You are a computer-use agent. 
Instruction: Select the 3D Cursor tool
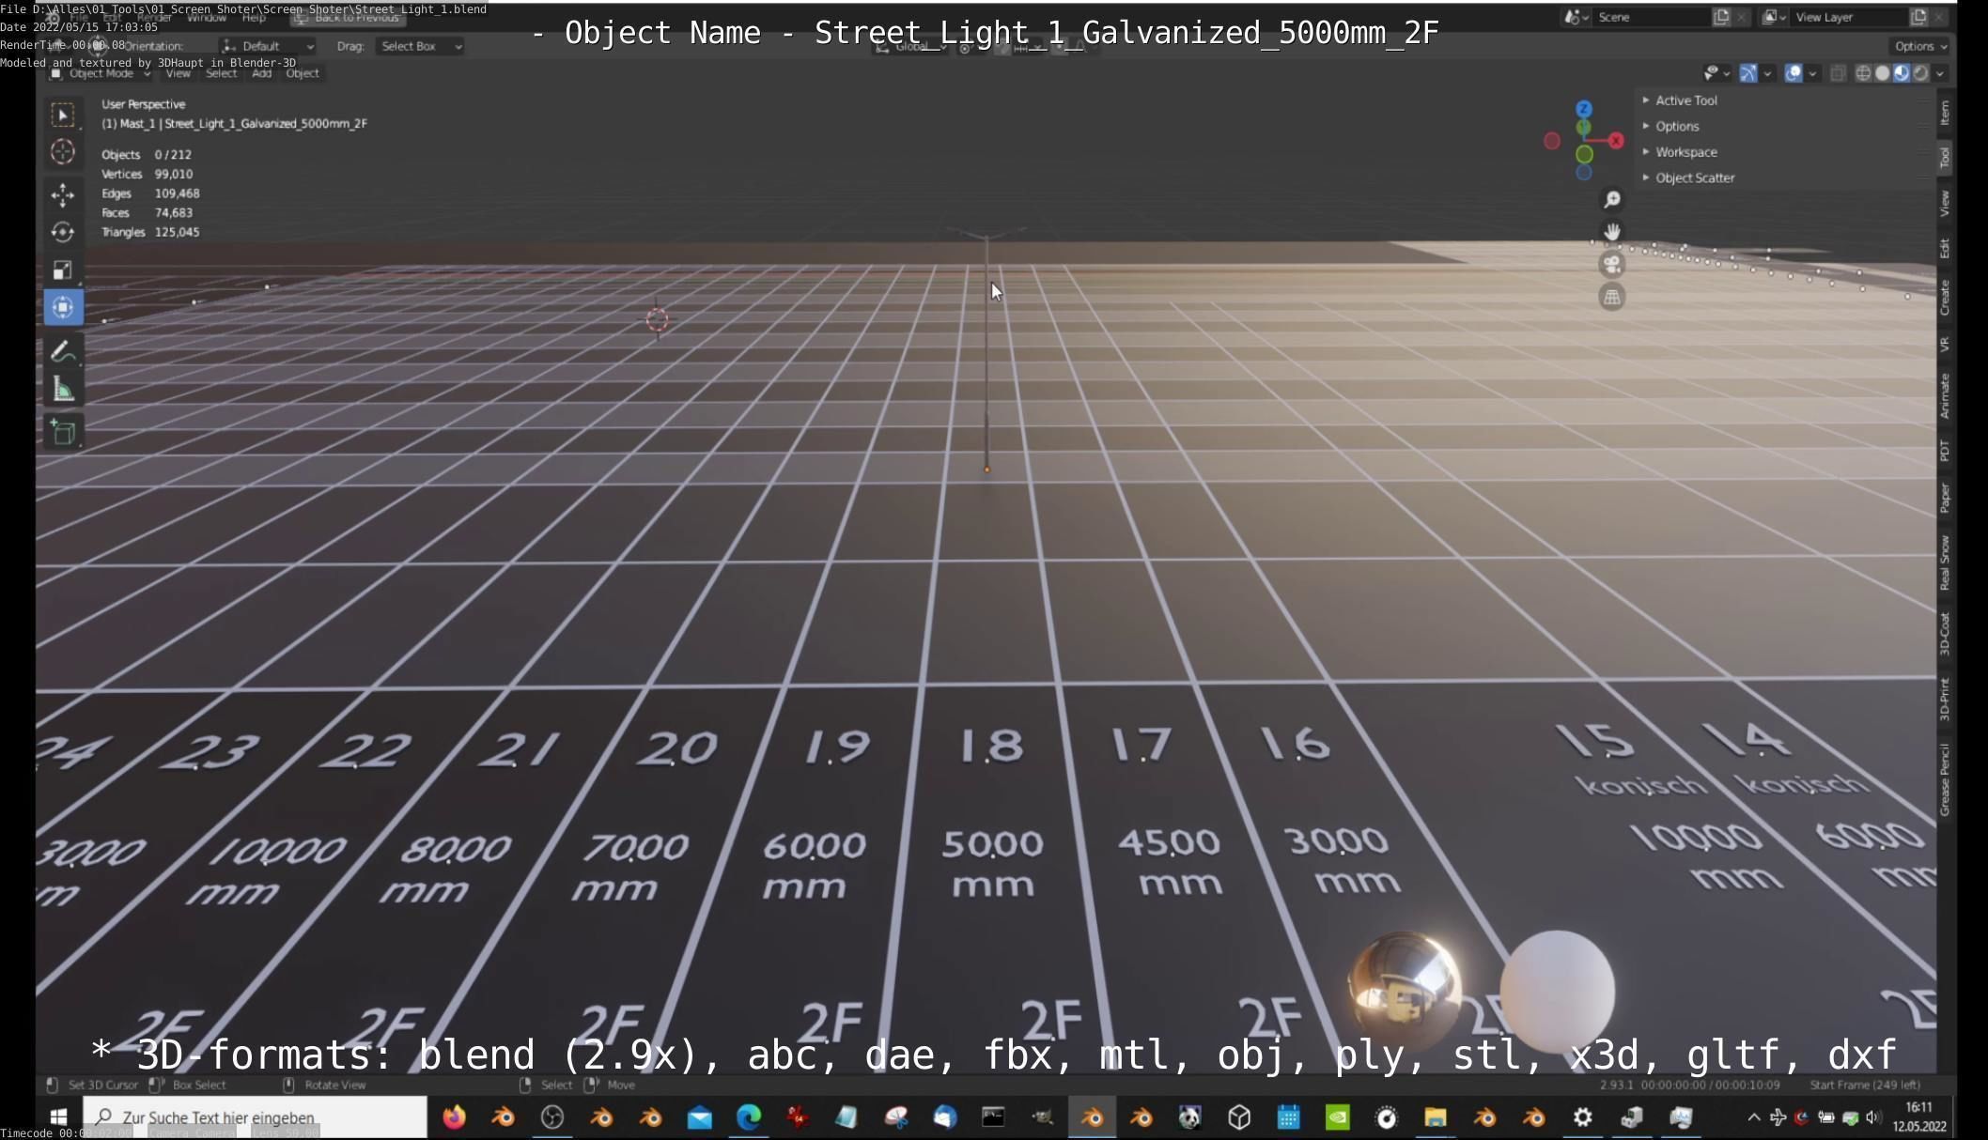63,152
